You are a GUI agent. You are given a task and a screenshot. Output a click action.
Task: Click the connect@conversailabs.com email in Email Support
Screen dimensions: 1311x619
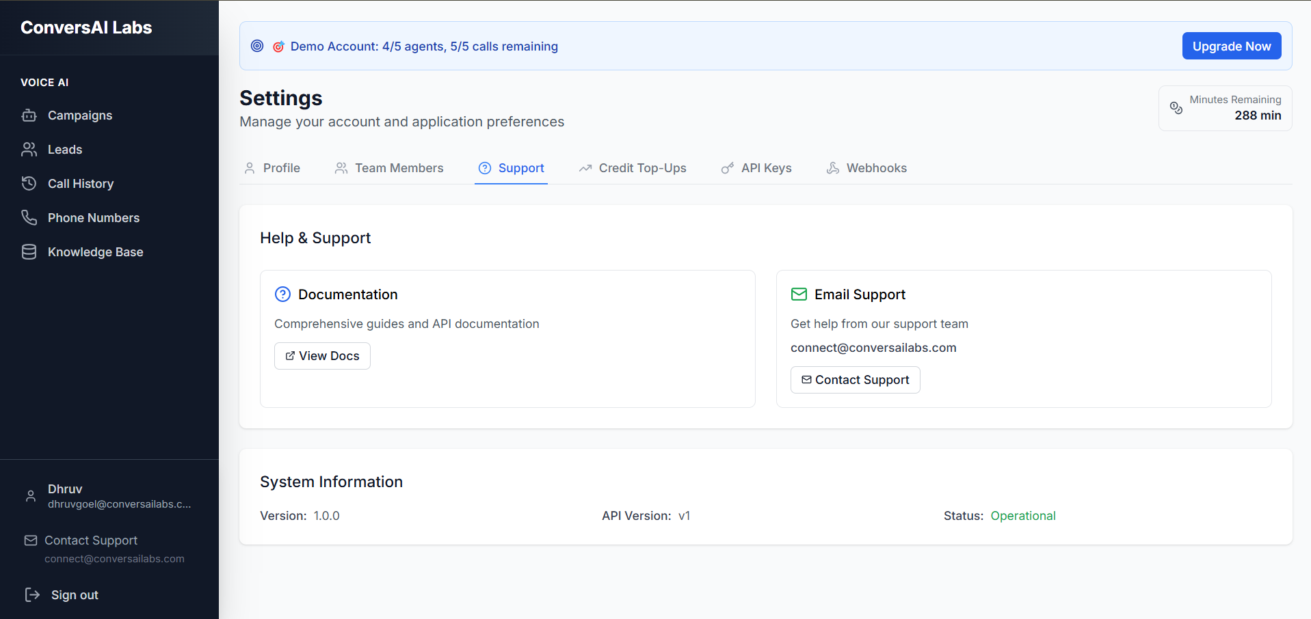pos(873,348)
